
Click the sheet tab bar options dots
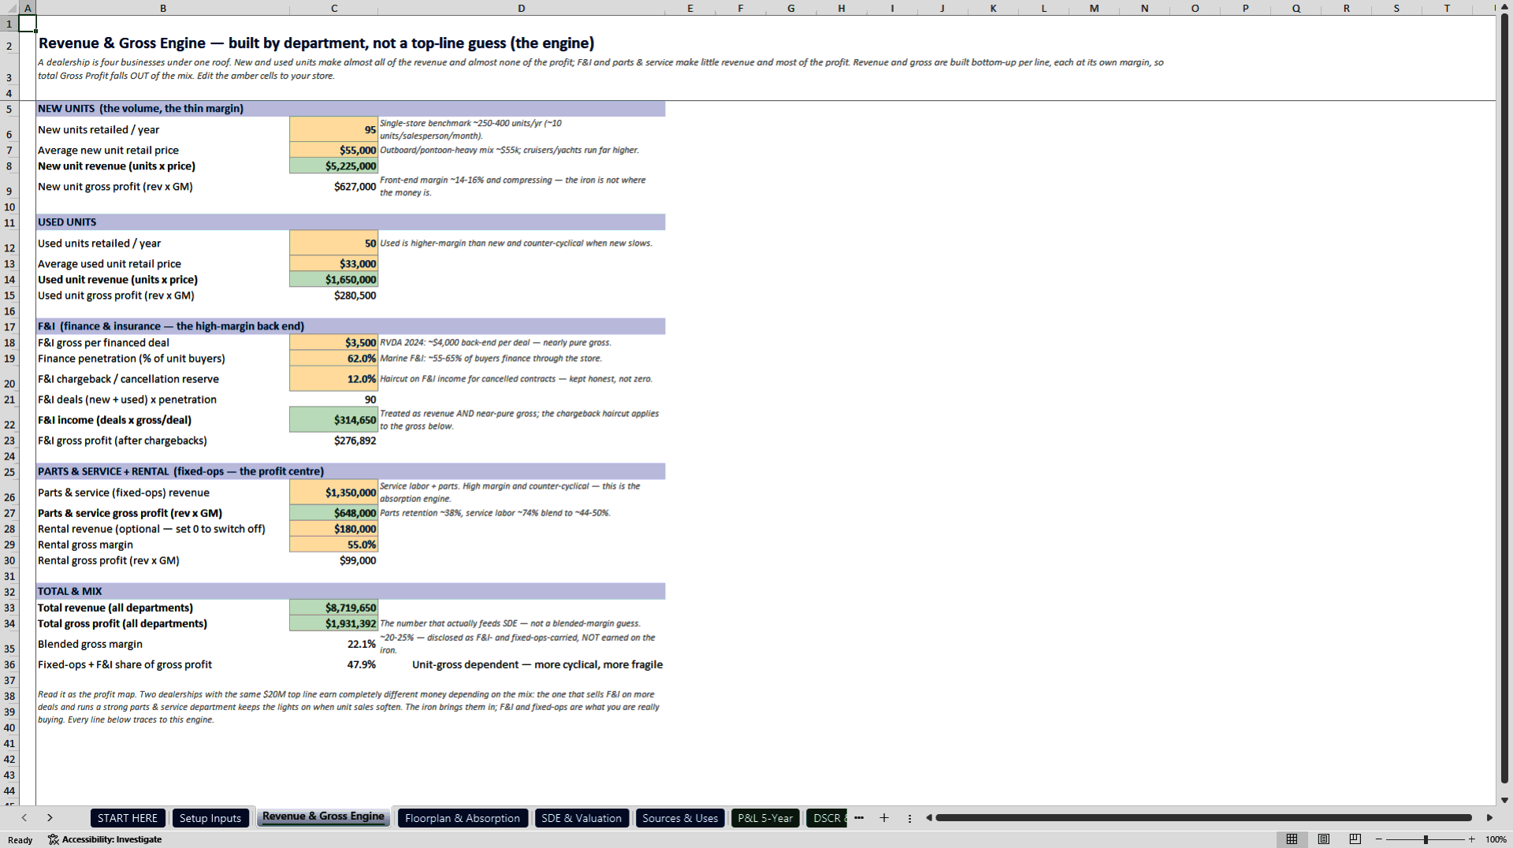[909, 818]
